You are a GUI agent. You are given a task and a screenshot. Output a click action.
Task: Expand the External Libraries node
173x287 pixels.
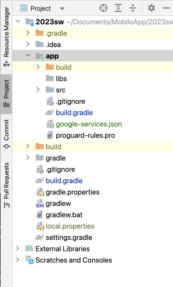pyautogui.click(x=18, y=249)
